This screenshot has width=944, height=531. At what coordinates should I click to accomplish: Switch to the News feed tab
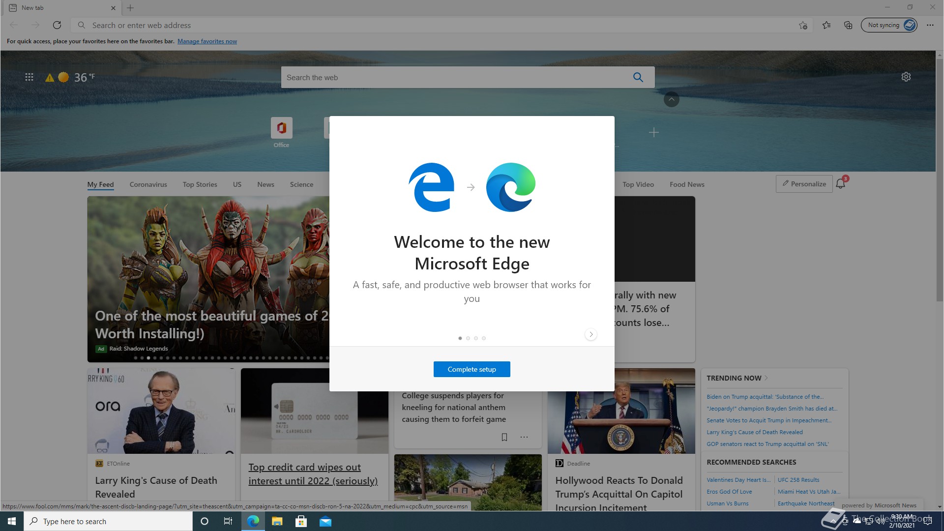coord(265,184)
